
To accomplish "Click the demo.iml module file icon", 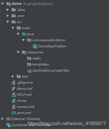I will click(x=14, y=89).
